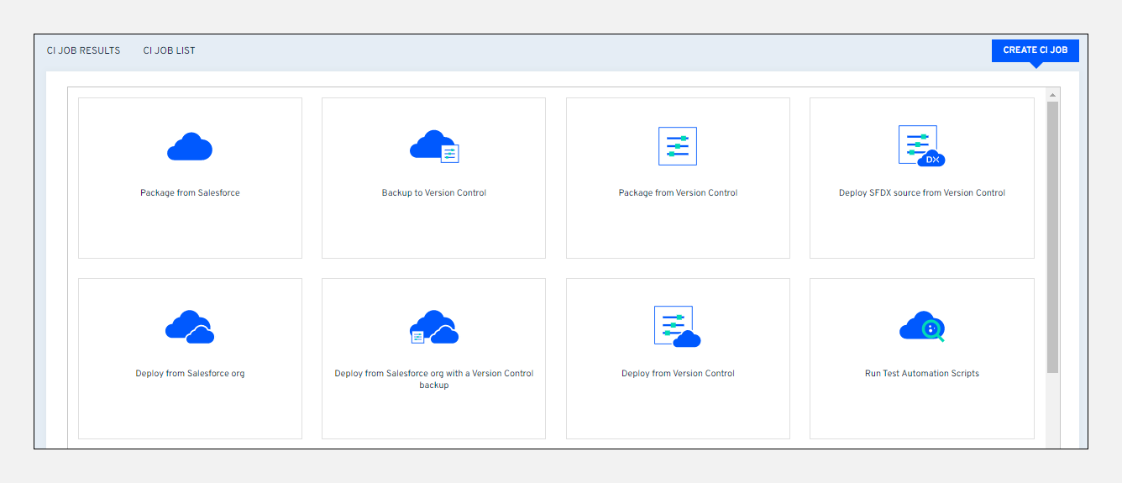Image resolution: width=1122 pixels, height=483 pixels.
Task: Click the Package from Salesforce cloud icon
Action: coord(190,147)
